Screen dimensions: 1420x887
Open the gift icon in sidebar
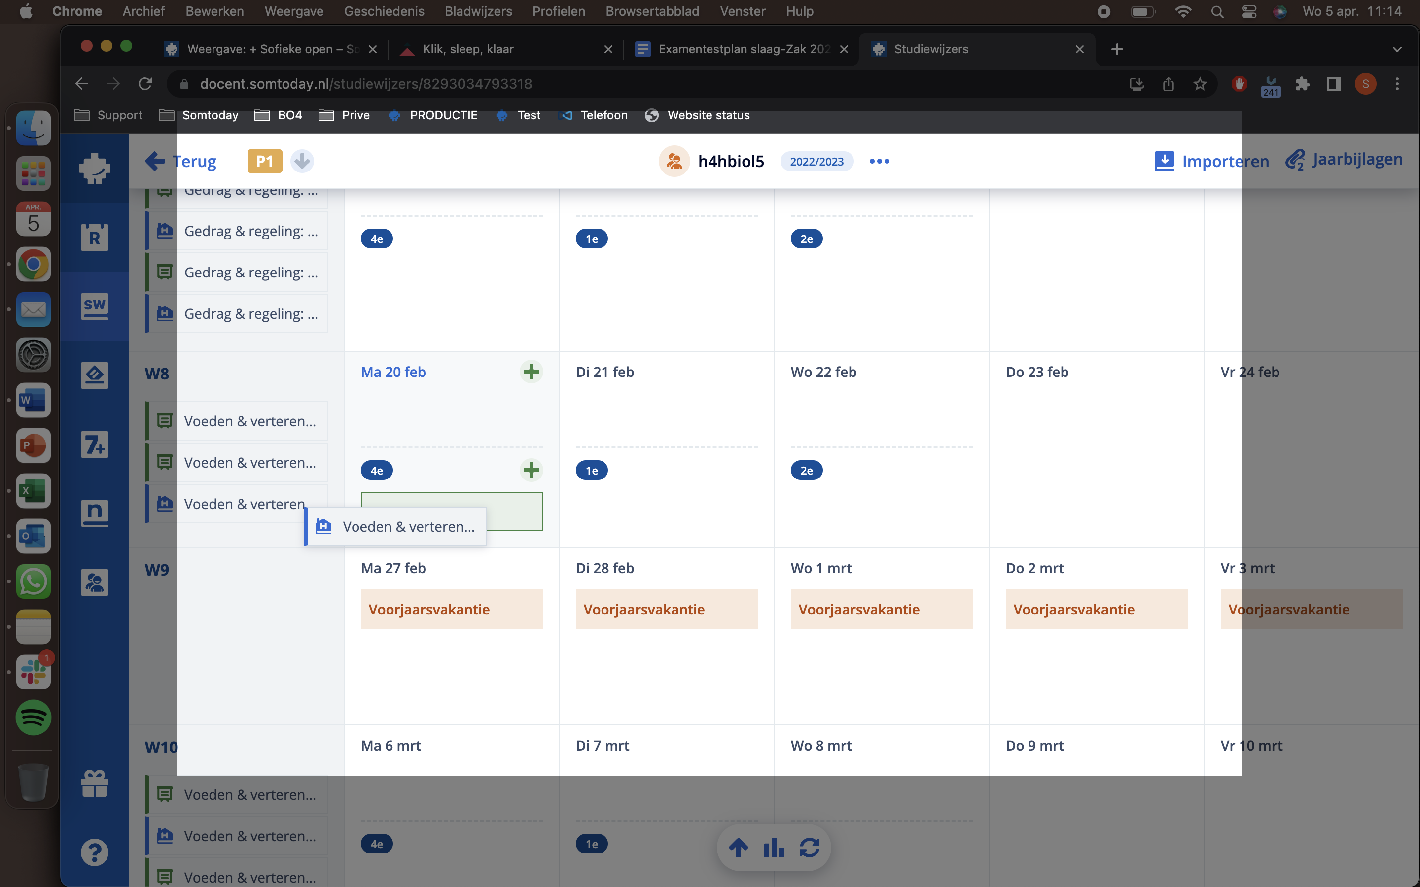(95, 783)
